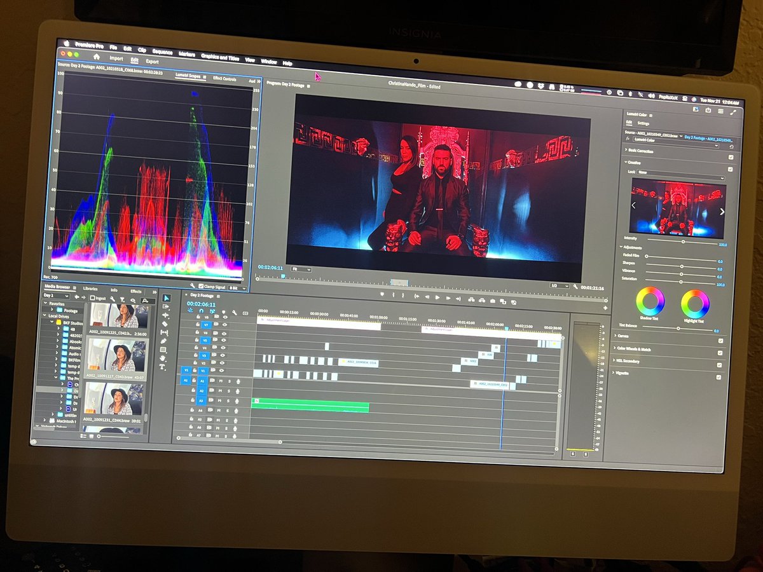Image resolution: width=763 pixels, height=572 pixels.
Task: Expand the Curves section
Action: [x=615, y=335]
